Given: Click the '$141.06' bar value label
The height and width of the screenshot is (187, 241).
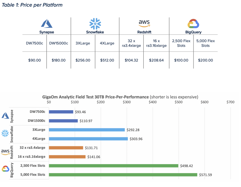Looking at the screenshot, I should tap(94, 157).
